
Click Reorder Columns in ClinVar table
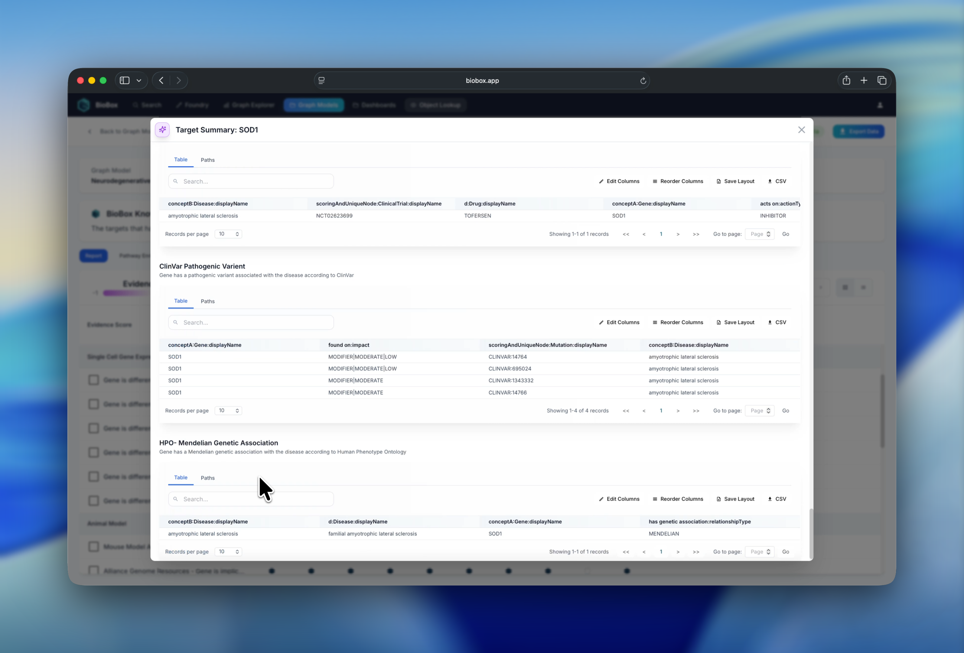tap(677, 322)
